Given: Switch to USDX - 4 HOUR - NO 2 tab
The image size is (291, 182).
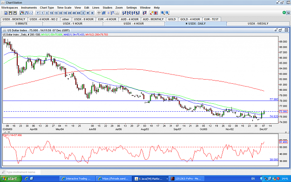Looking at the screenshot, I should 44,19.
